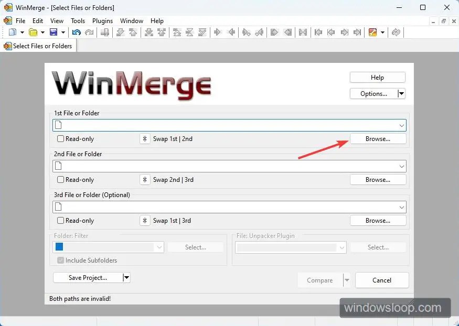Open the dropdown arrow beside Open folder icon
The height and width of the screenshot is (326, 459).
42,32
